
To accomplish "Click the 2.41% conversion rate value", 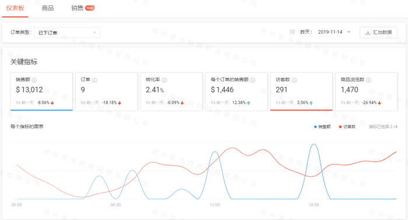I will pyautogui.click(x=154, y=90).
